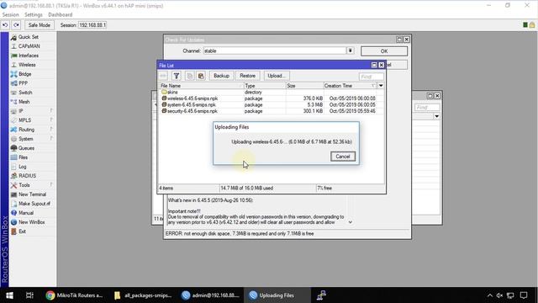The width and height of the screenshot is (538, 303).
Task: Toggle Safe Mode
Action: click(x=40, y=25)
